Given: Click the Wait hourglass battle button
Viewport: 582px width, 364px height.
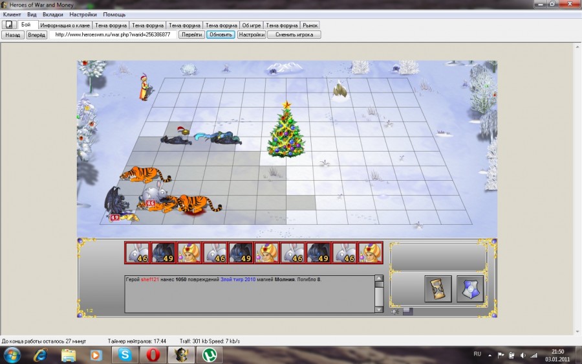Looking at the screenshot, I should click(x=438, y=288).
